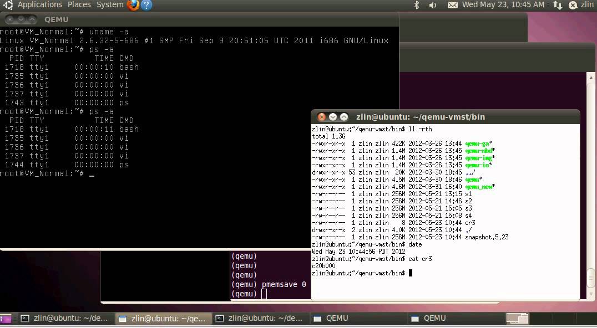The image size is (597, 328).
Task: Click the white terminal's vertical scrollbar handle
Action: coord(591,278)
